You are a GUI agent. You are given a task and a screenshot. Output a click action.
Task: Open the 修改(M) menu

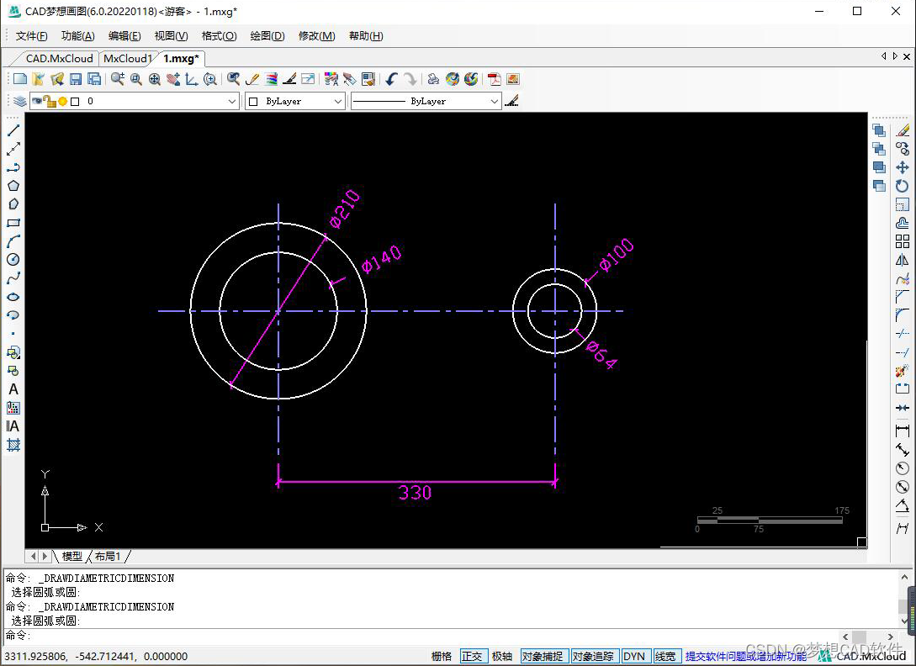316,36
